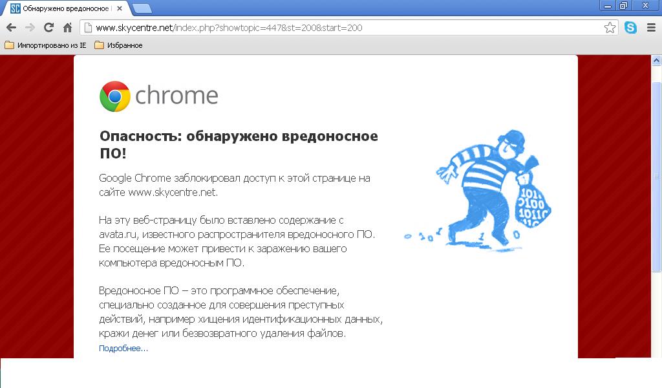The image size is (662, 388).
Task: Click the page icon in the address bar
Action: coord(88,28)
